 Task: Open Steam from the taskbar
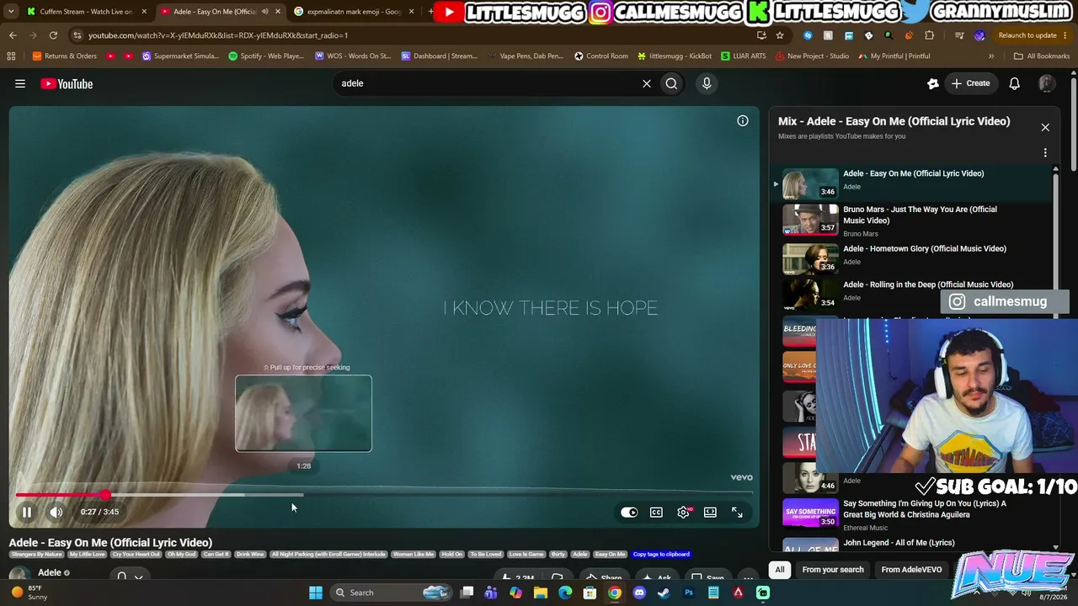click(x=664, y=593)
